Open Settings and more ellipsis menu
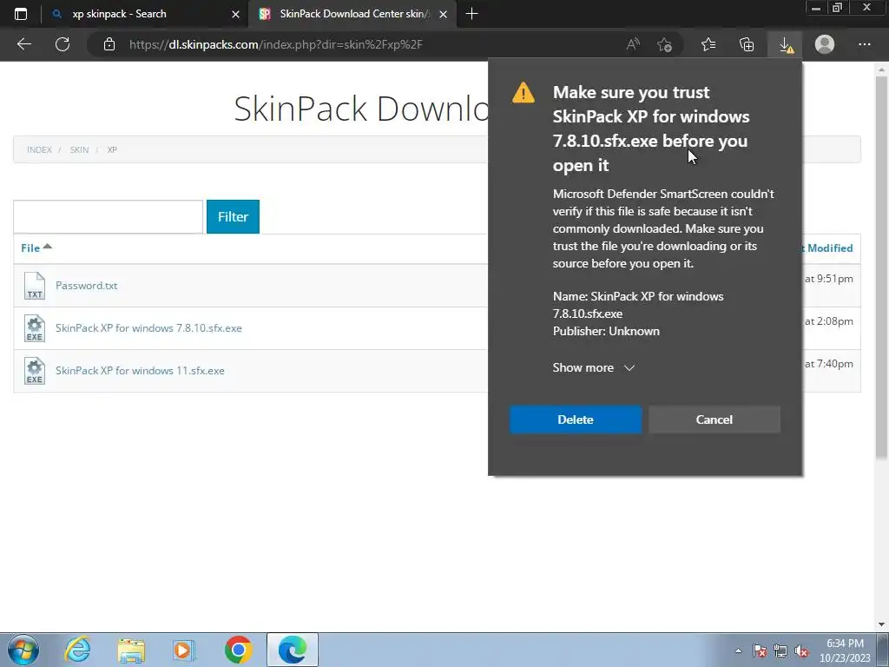 (864, 44)
